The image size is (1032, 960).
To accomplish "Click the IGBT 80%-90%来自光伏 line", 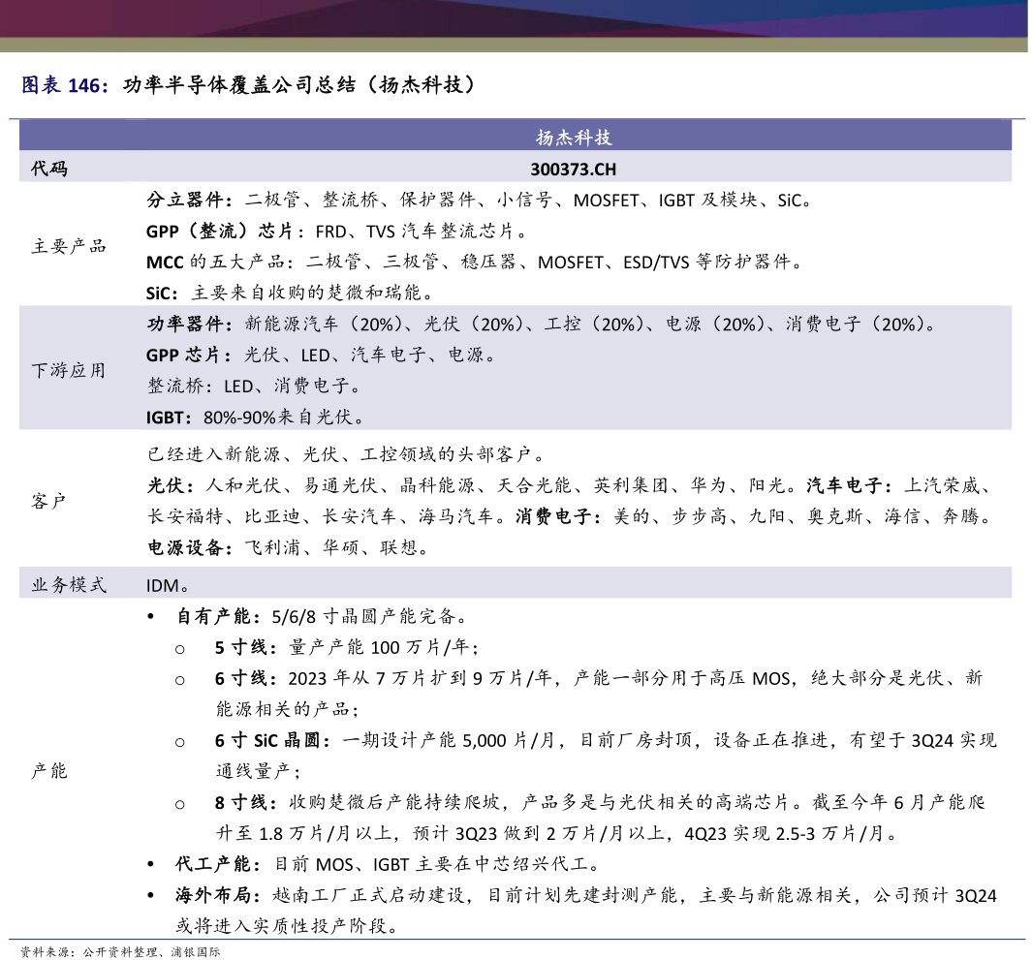I will click(256, 417).
